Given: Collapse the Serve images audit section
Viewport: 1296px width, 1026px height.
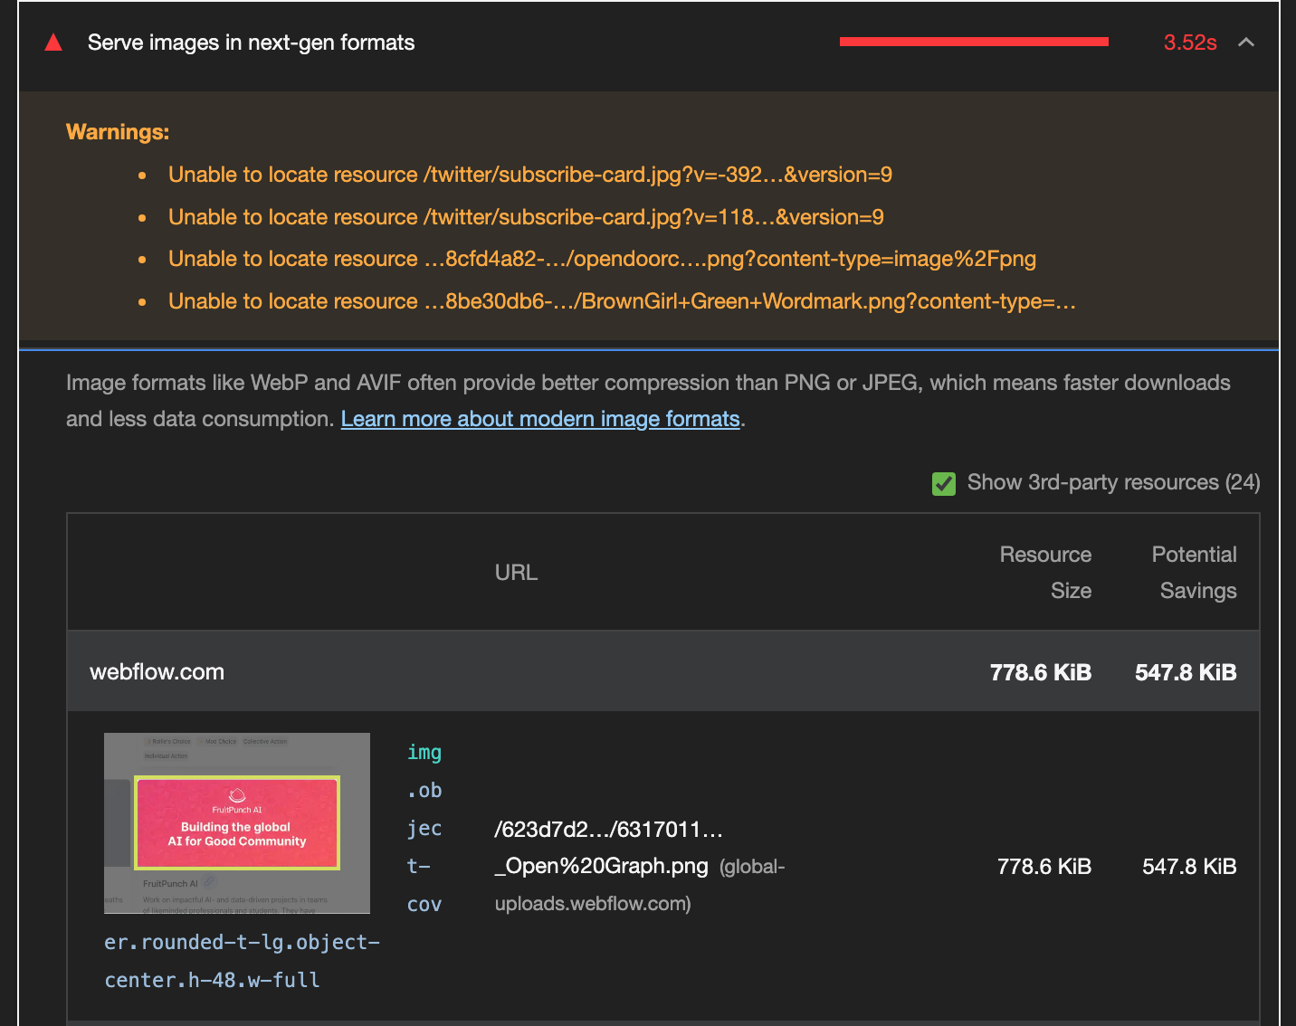Looking at the screenshot, I should [1247, 42].
